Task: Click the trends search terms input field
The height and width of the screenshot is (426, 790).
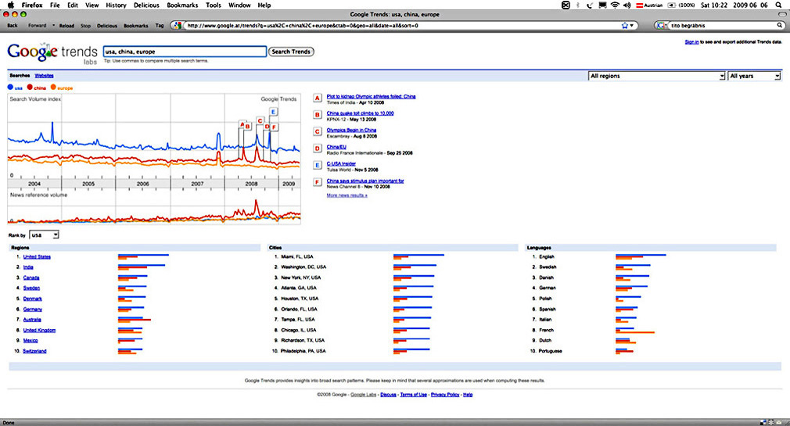Action: pyautogui.click(x=185, y=52)
